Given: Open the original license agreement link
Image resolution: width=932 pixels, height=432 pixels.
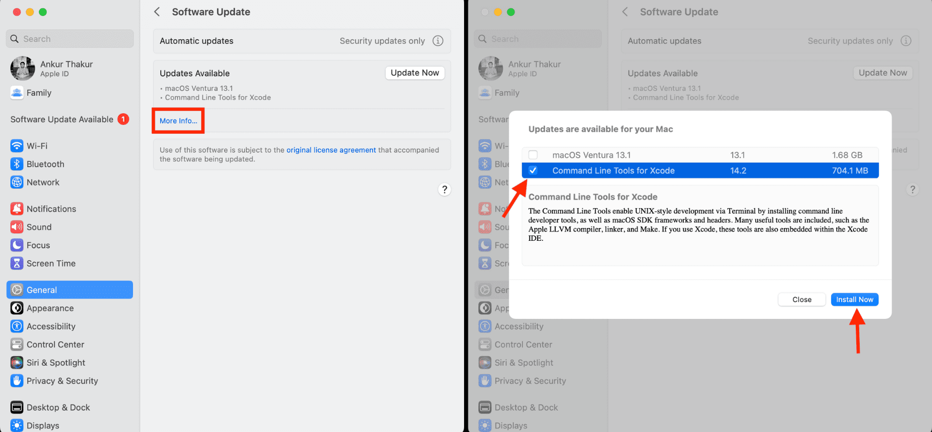Looking at the screenshot, I should coord(331,150).
